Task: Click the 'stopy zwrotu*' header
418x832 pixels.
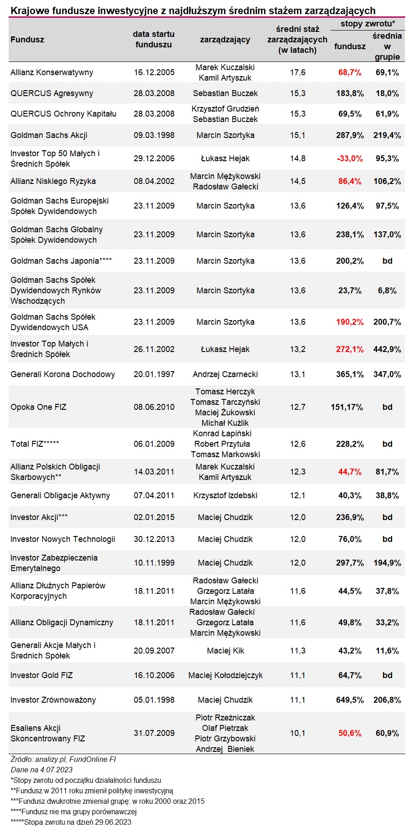Action: (368, 24)
